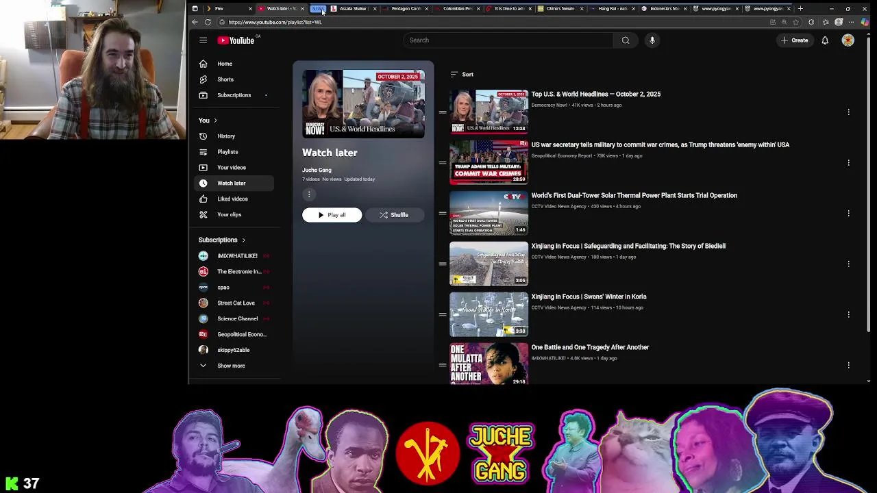Open the playlist three-dot options under Juche Gang

[x=309, y=194]
